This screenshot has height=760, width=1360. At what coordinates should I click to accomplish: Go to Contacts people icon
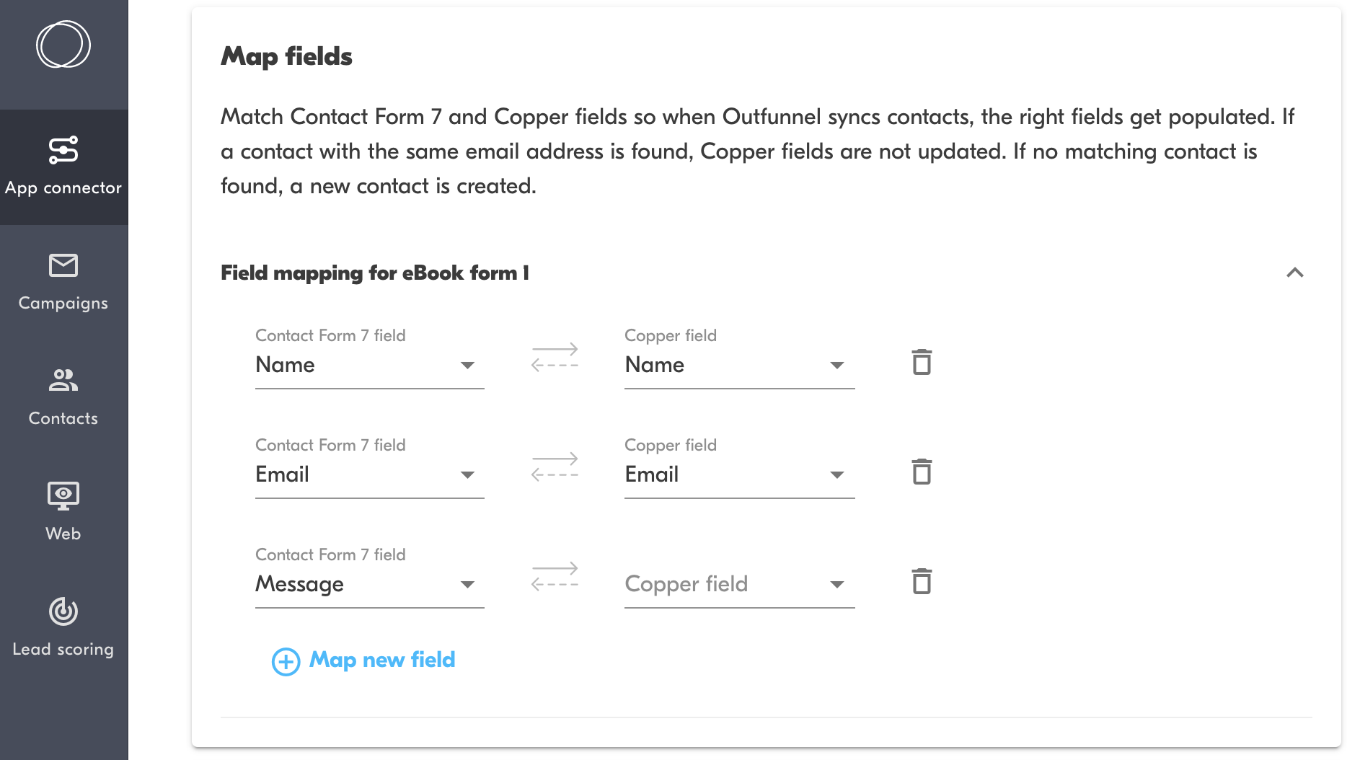pyautogui.click(x=63, y=380)
